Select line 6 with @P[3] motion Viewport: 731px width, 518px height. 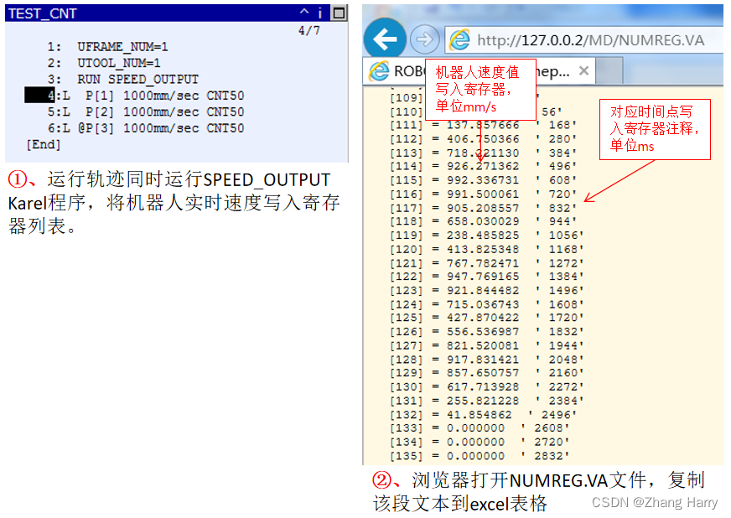point(146,128)
